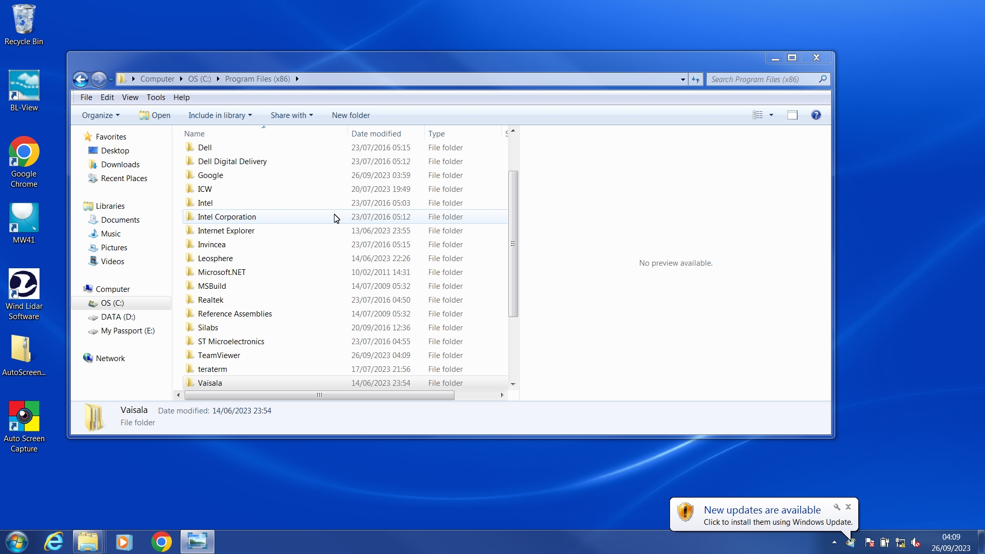Open Internet Explorer from the taskbar
Viewport: 985px width, 554px height.
click(x=54, y=542)
